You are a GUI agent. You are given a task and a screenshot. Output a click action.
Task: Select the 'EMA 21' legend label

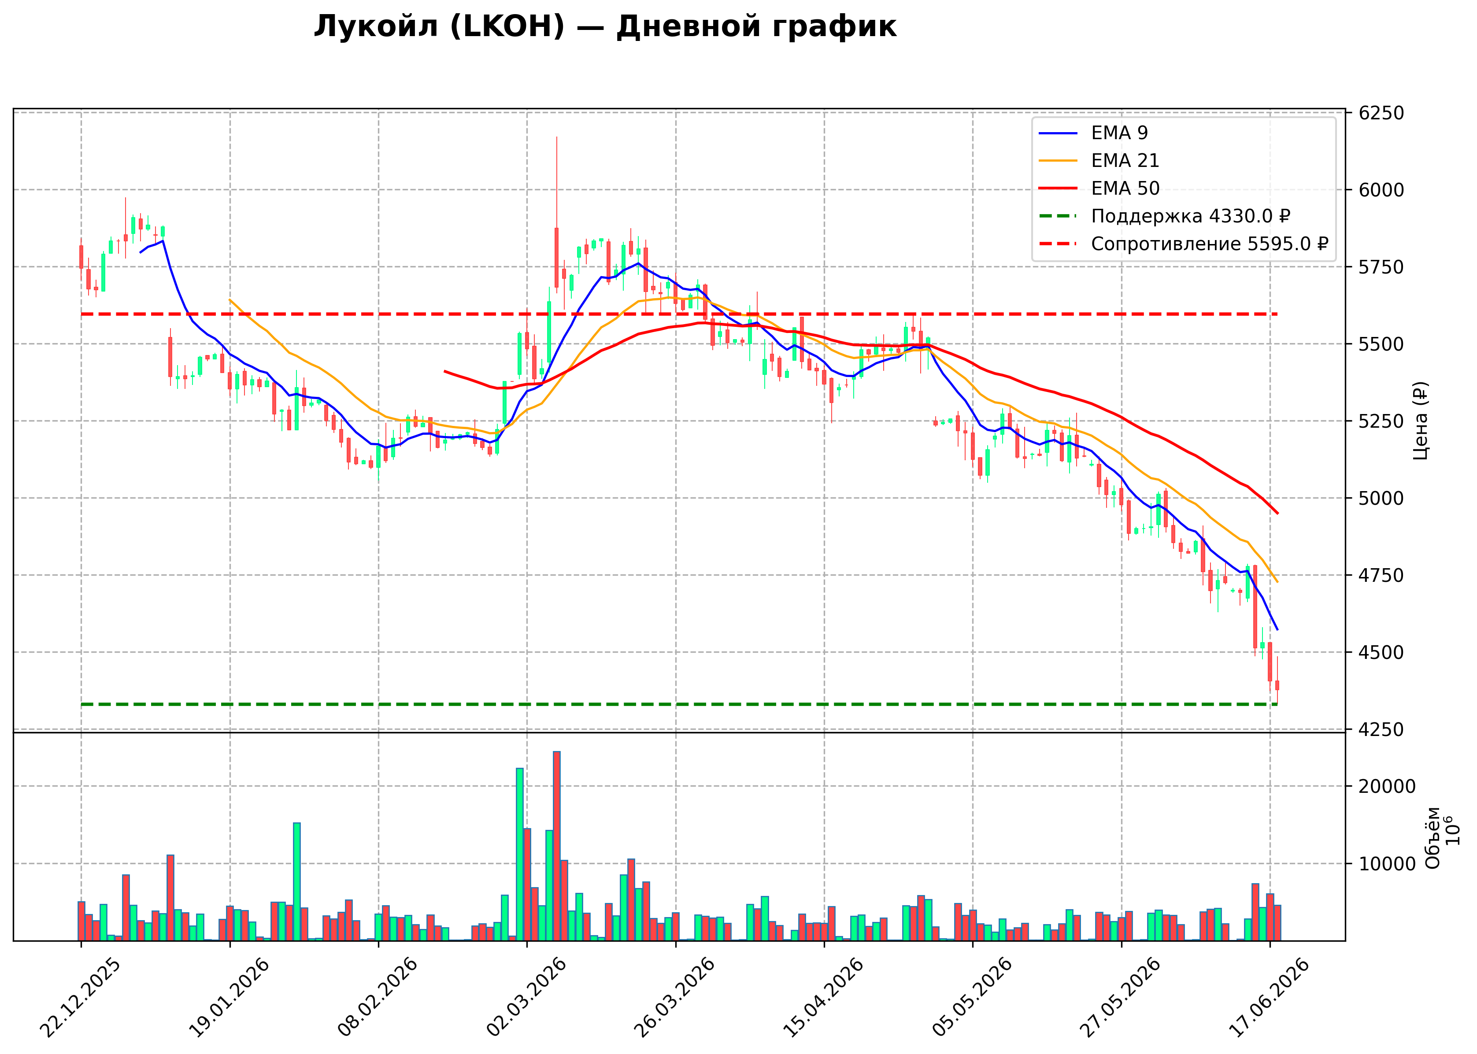tap(1125, 161)
